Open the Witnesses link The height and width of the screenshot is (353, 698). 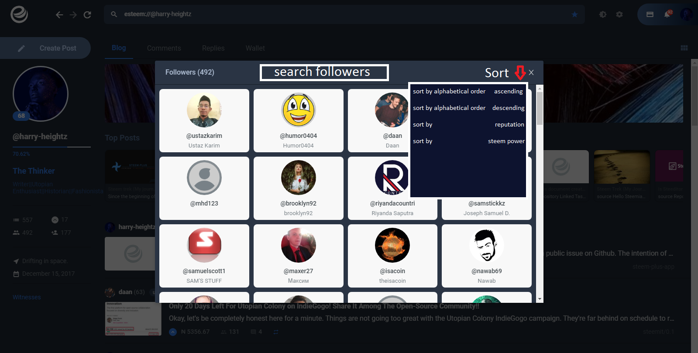(27, 297)
